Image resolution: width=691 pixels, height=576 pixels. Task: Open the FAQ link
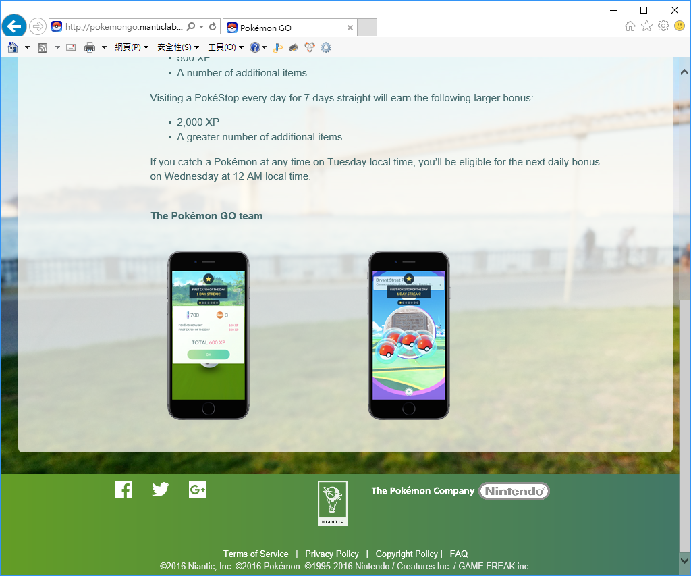pyautogui.click(x=458, y=554)
